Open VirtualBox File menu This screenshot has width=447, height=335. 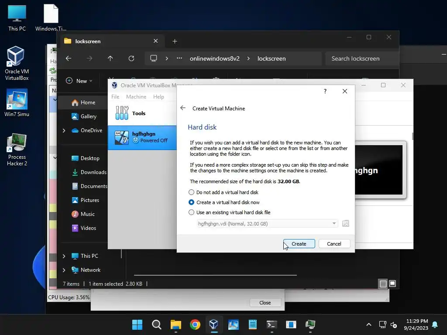pos(115,97)
